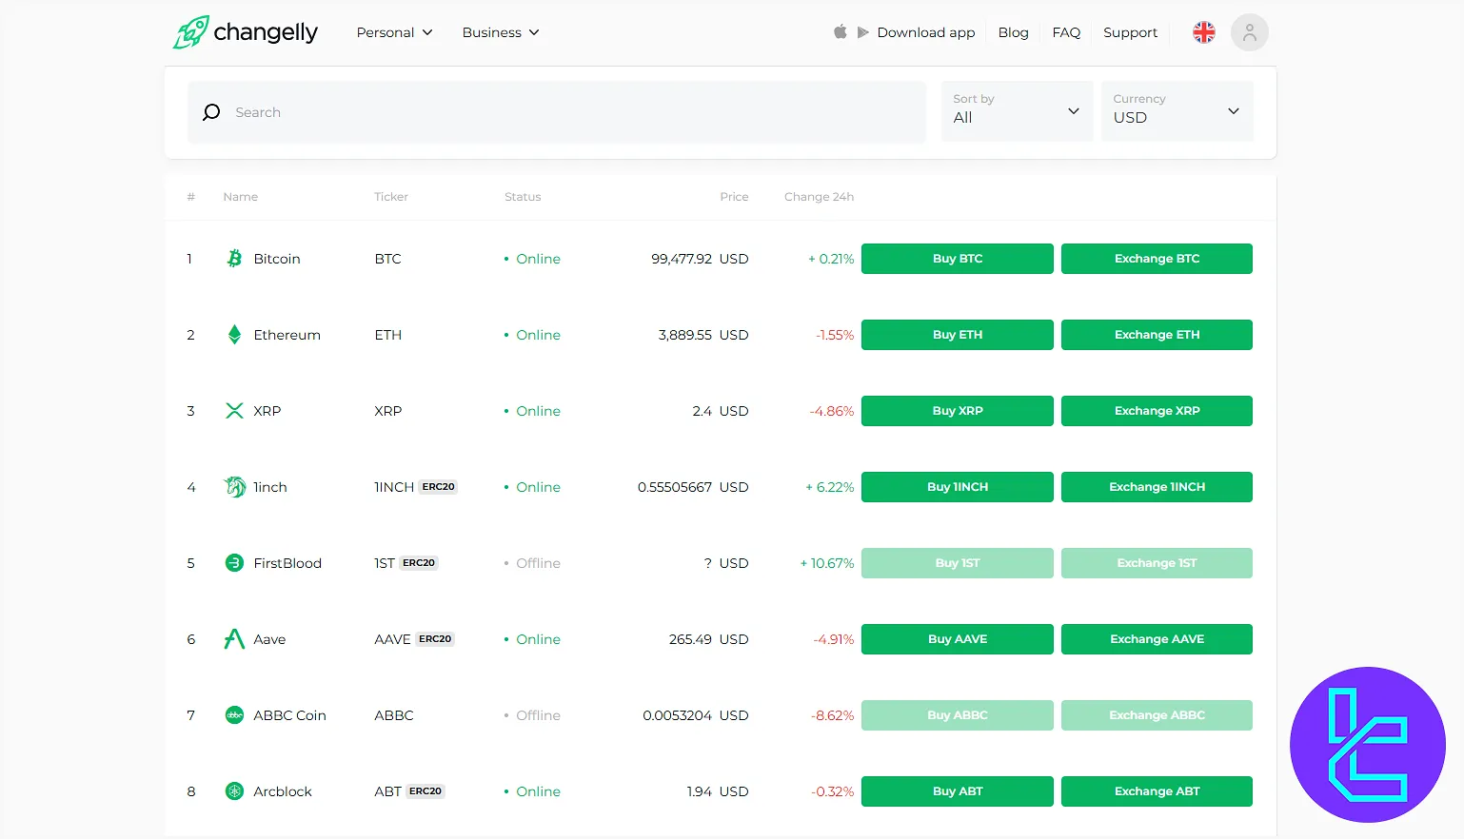The height and width of the screenshot is (839, 1464).
Task: Expand the Personal menu
Action: coord(394,32)
